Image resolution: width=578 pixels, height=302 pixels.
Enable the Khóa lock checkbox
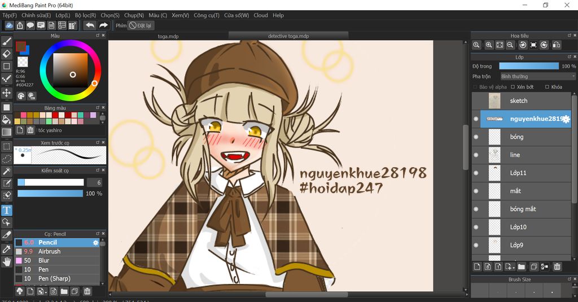[547, 87]
